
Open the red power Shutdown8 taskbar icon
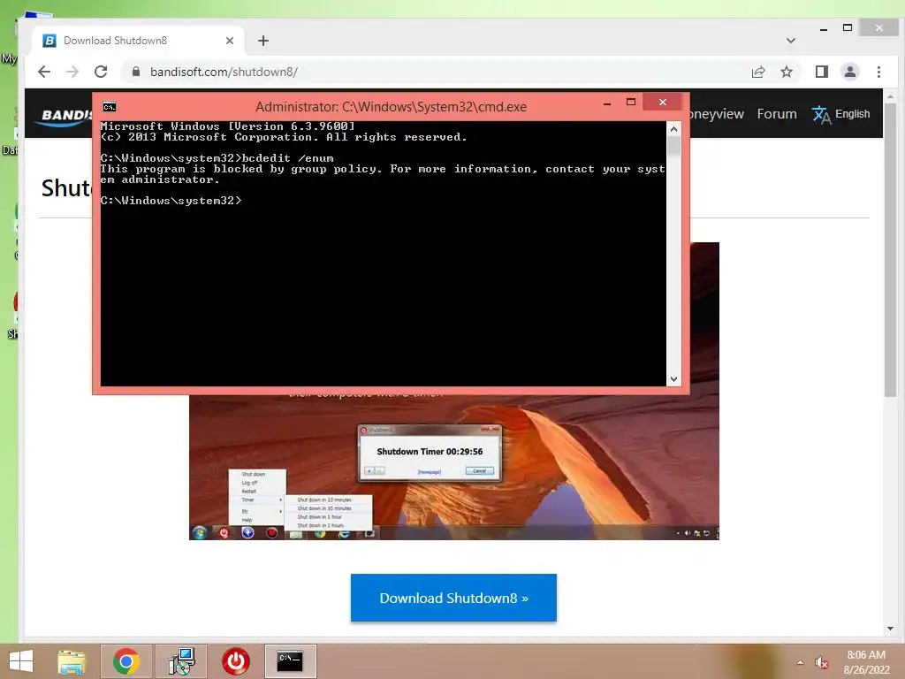(236, 661)
